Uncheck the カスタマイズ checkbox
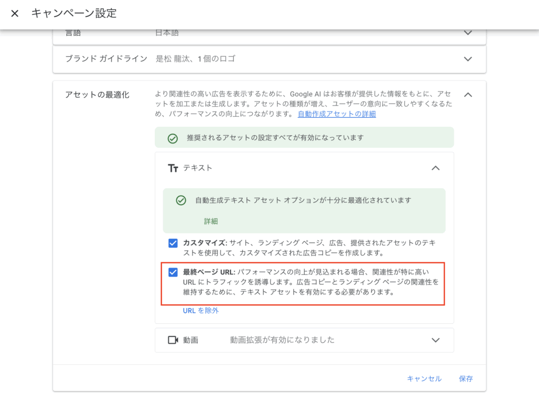 pyautogui.click(x=174, y=243)
